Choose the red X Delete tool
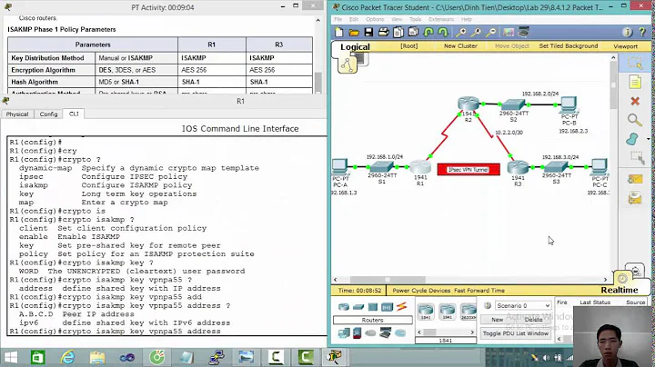 pos(635,101)
